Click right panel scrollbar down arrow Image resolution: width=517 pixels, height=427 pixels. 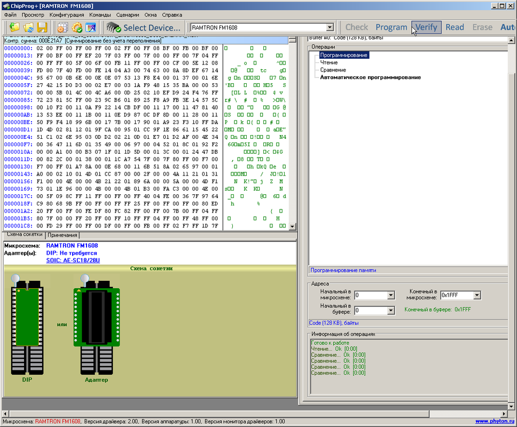pos(511,406)
